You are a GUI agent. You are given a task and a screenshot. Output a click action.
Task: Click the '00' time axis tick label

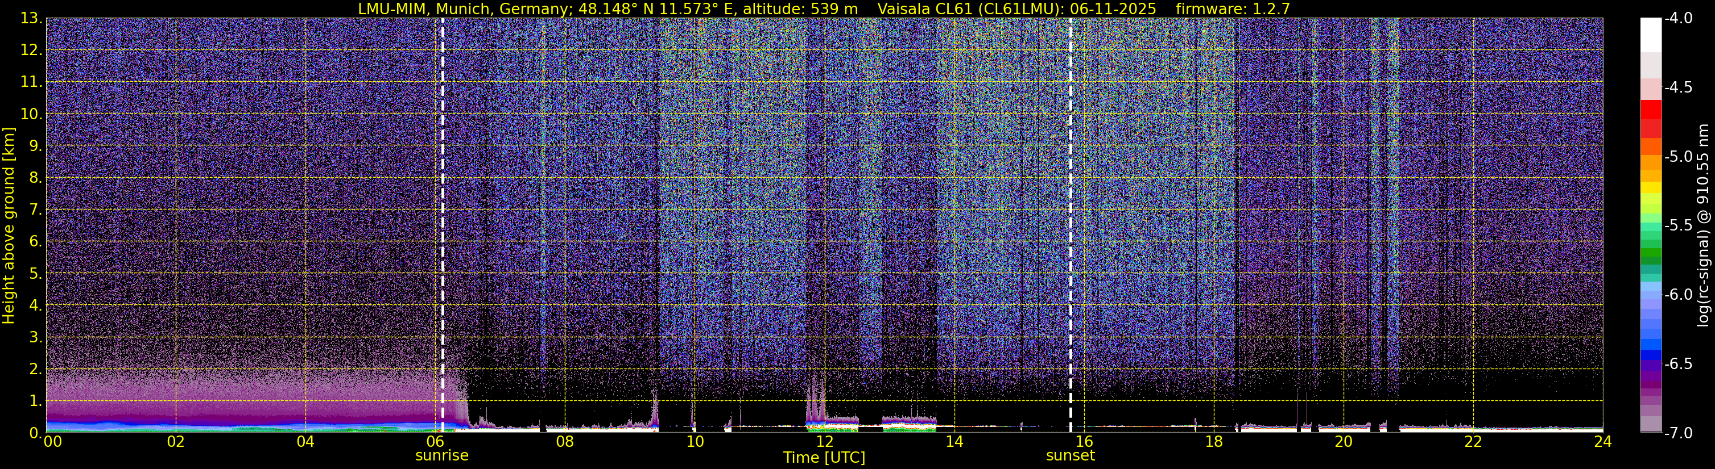pyautogui.click(x=52, y=442)
